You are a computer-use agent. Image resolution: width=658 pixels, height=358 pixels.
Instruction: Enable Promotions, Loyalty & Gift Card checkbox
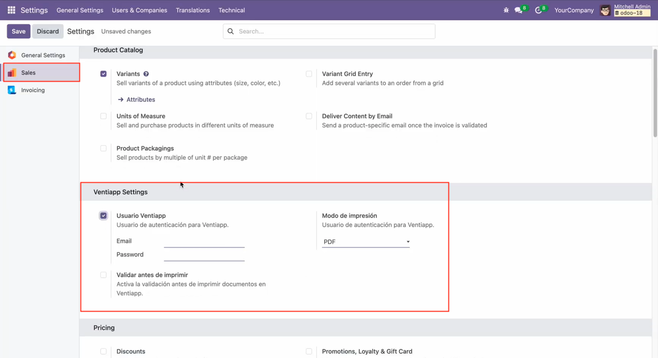pyautogui.click(x=309, y=351)
